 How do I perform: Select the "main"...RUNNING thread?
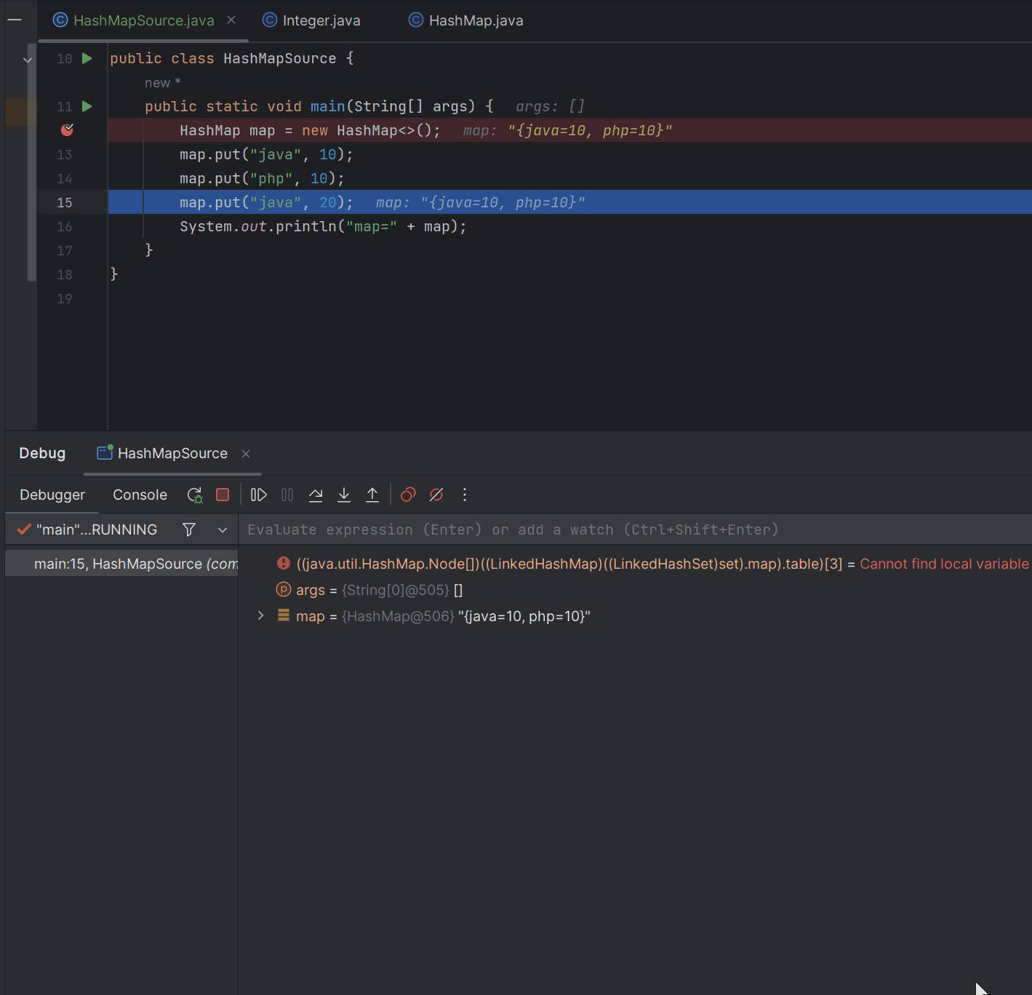point(97,530)
